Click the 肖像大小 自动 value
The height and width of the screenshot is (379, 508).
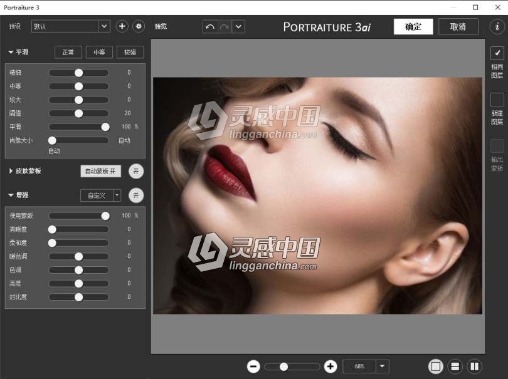124,140
